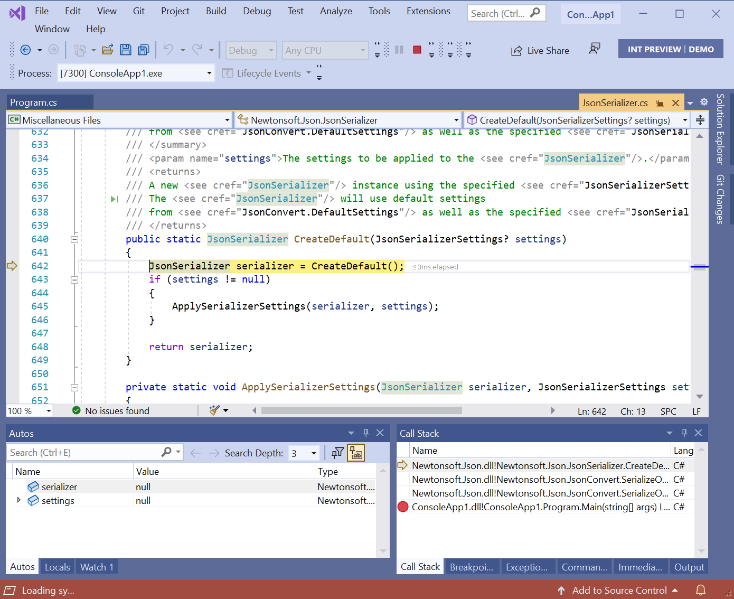Open the Debug menu
The width and height of the screenshot is (734, 599).
pyautogui.click(x=257, y=11)
